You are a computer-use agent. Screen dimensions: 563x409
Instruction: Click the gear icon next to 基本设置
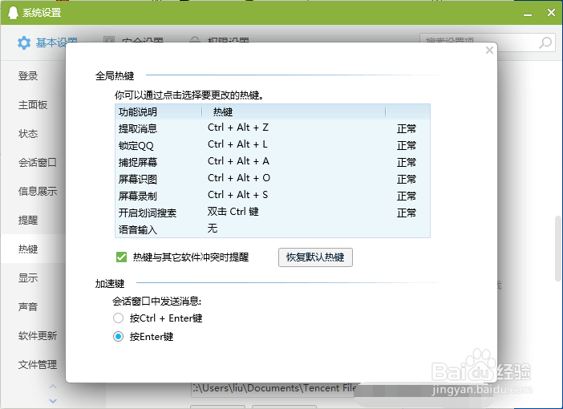point(24,43)
